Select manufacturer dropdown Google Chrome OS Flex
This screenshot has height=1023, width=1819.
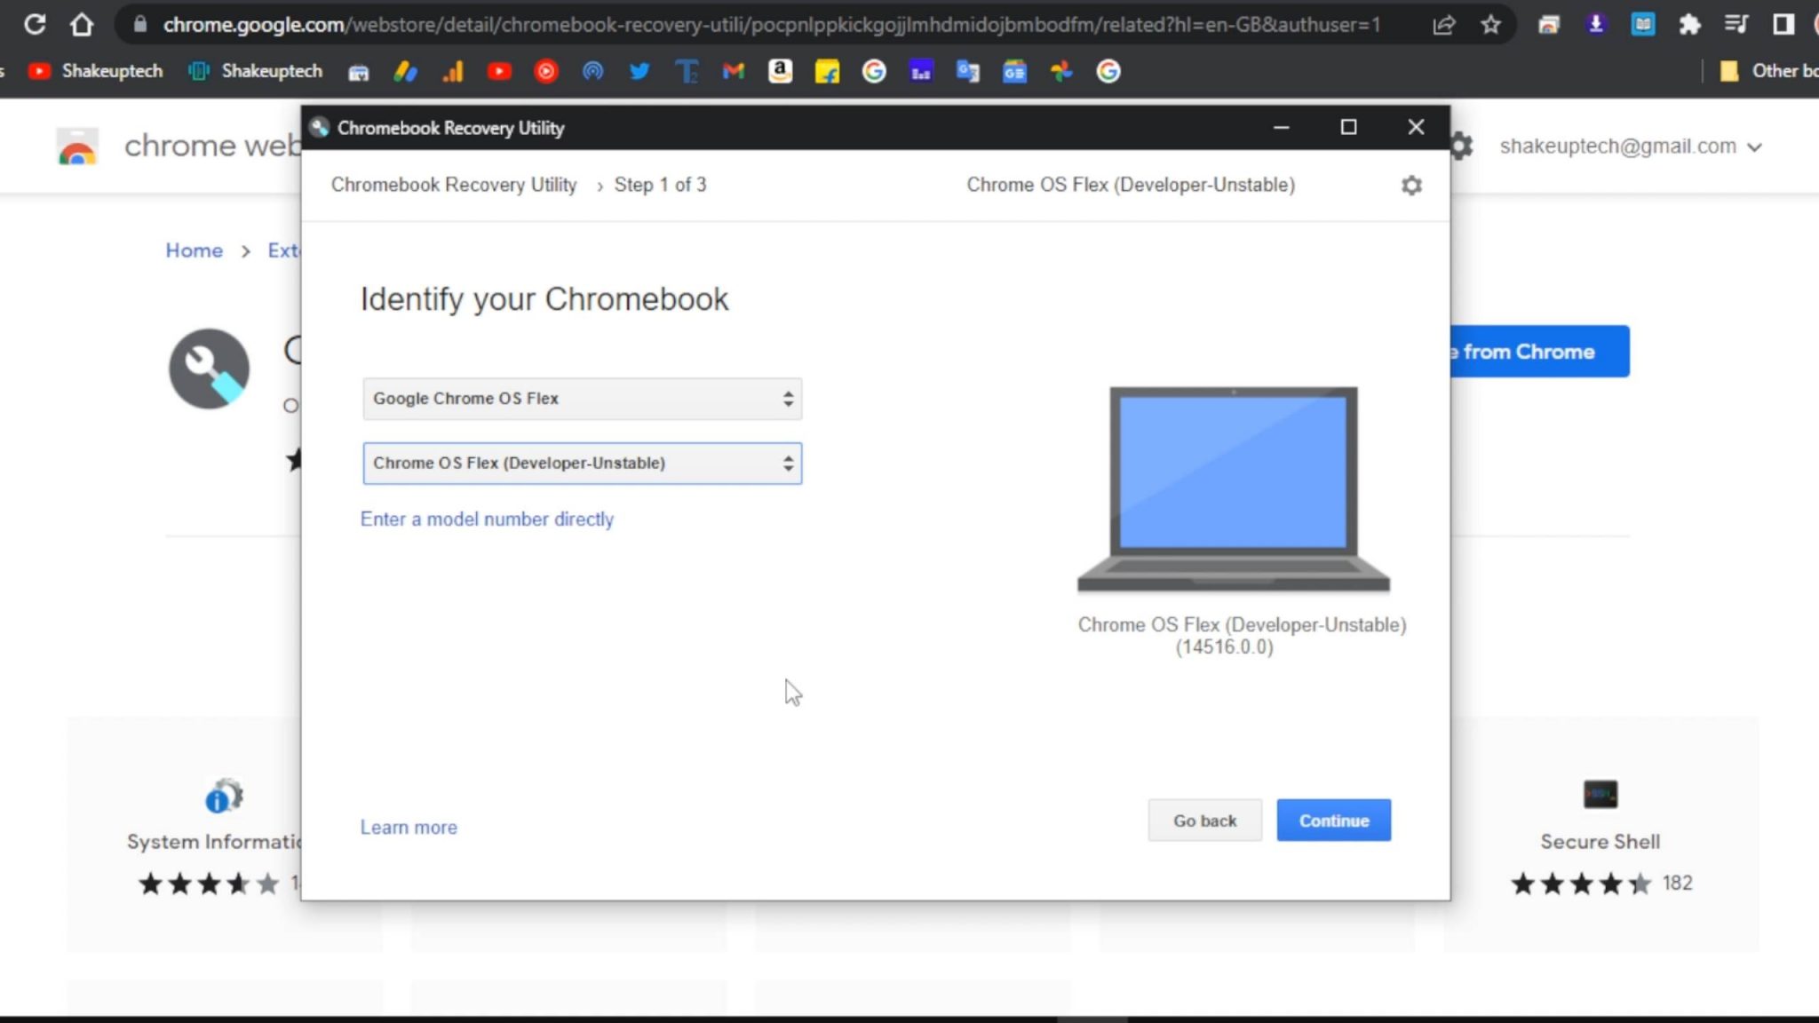click(x=582, y=399)
